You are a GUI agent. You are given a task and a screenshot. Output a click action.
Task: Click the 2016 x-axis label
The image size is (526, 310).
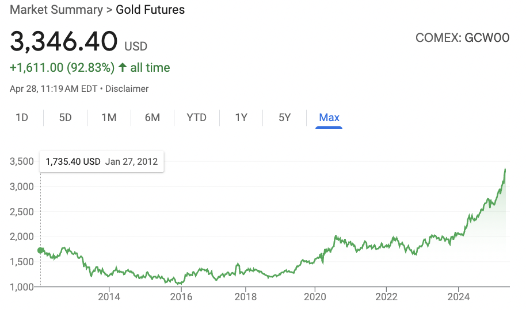(x=181, y=297)
